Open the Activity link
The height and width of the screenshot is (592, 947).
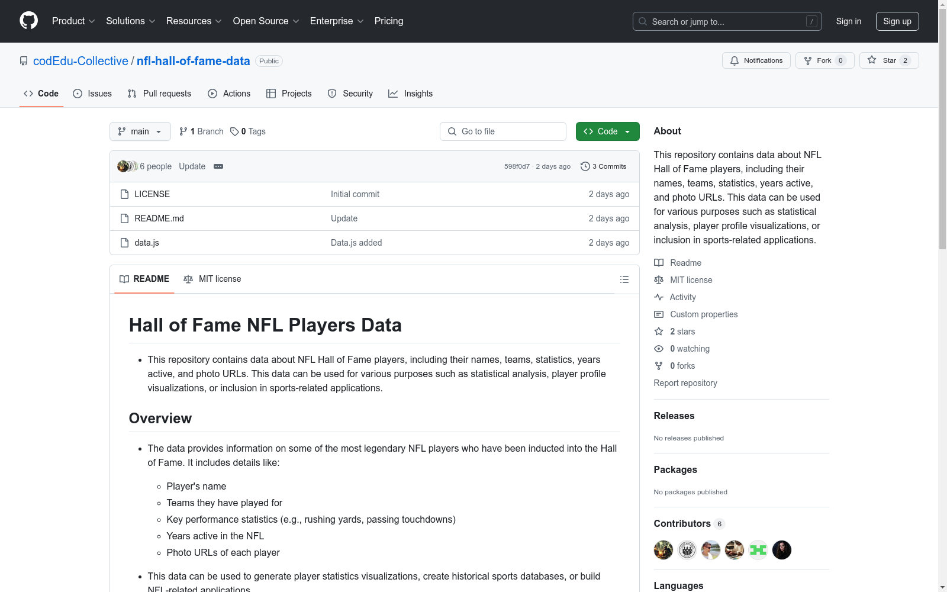(x=675, y=297)
